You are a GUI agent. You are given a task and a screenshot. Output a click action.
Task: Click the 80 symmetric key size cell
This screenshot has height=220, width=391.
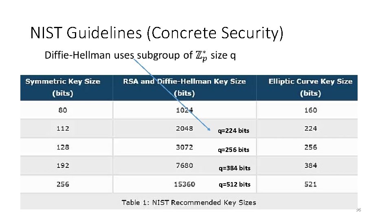63,110
